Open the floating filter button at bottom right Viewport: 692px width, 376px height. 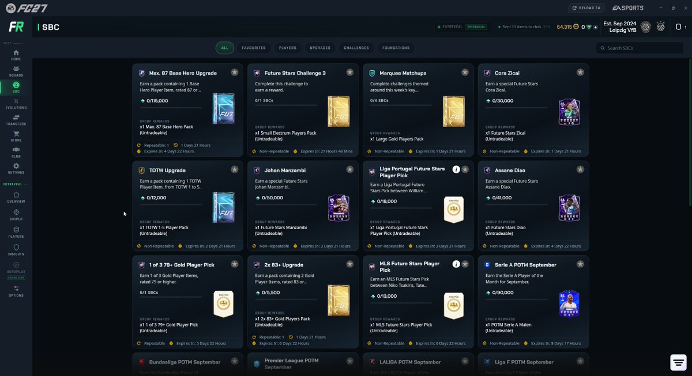pyautogui.click(x=679, y=362)
